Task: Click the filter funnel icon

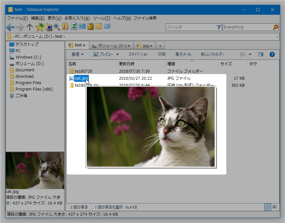Action: 219,27
